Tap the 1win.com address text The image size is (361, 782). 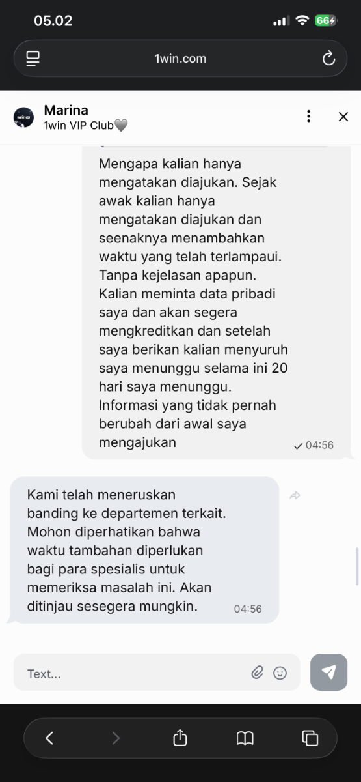tap(180, 59)
